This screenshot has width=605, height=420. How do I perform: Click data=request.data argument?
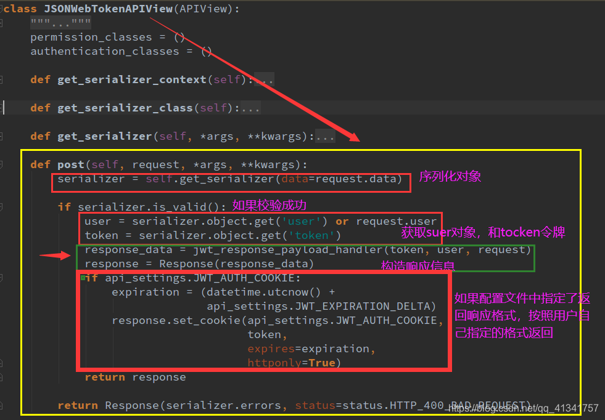[339, 179]
